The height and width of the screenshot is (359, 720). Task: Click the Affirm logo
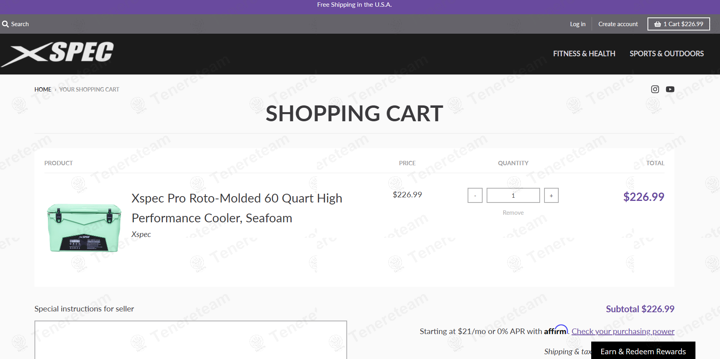(x=556, y=330)
